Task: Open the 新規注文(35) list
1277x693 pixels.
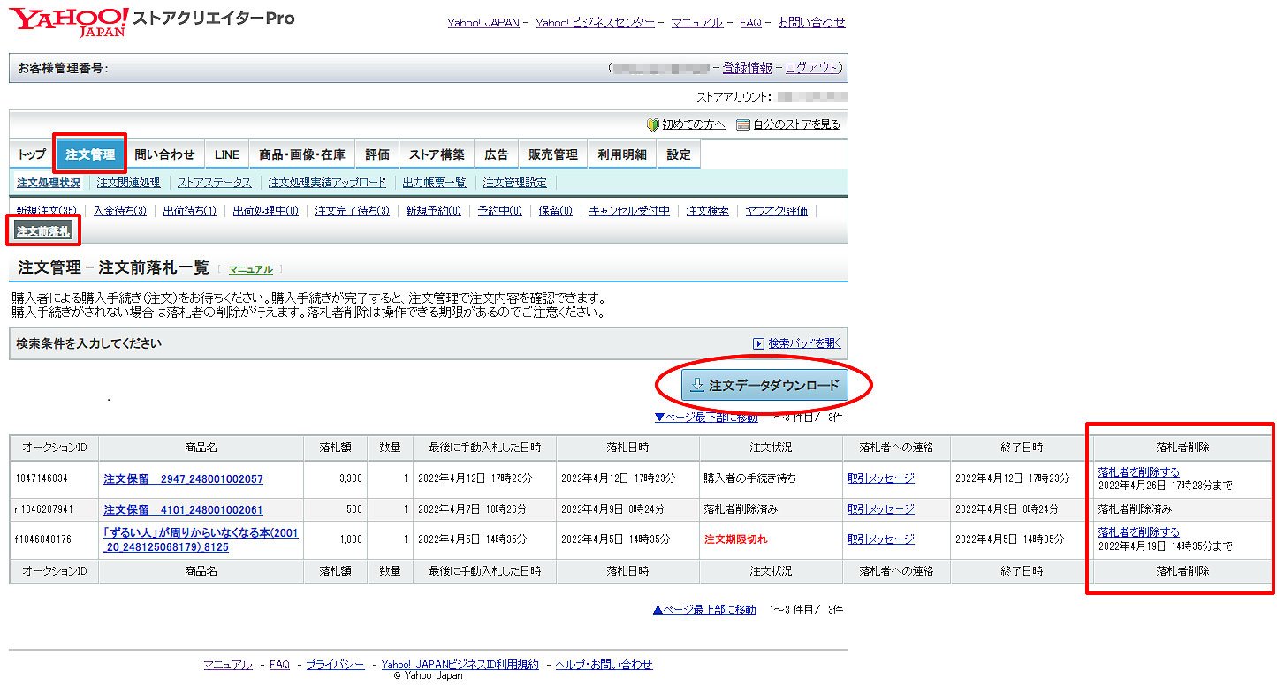Action: click(47, 211)
